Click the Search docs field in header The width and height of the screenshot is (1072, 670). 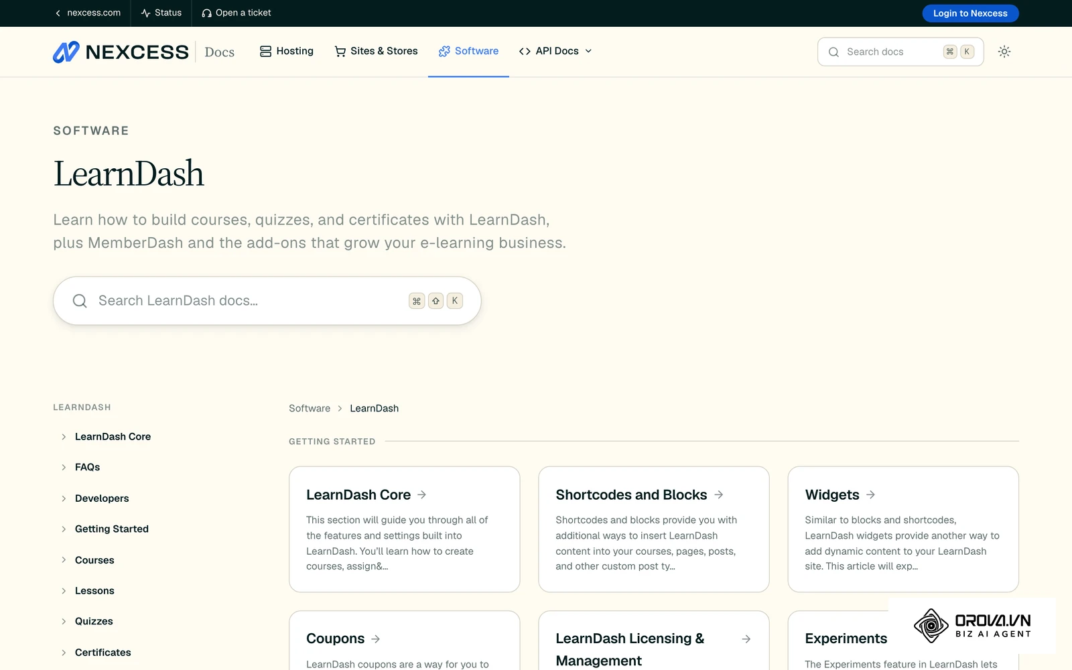900,52
